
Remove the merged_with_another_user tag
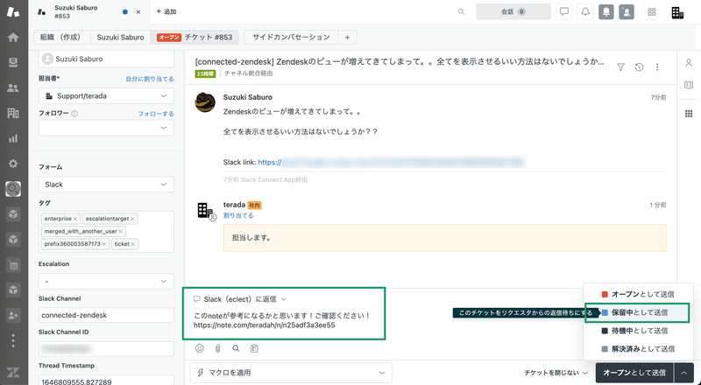[120, 231]
